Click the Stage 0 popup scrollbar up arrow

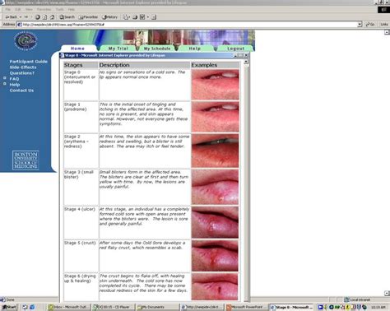[246, 62]
